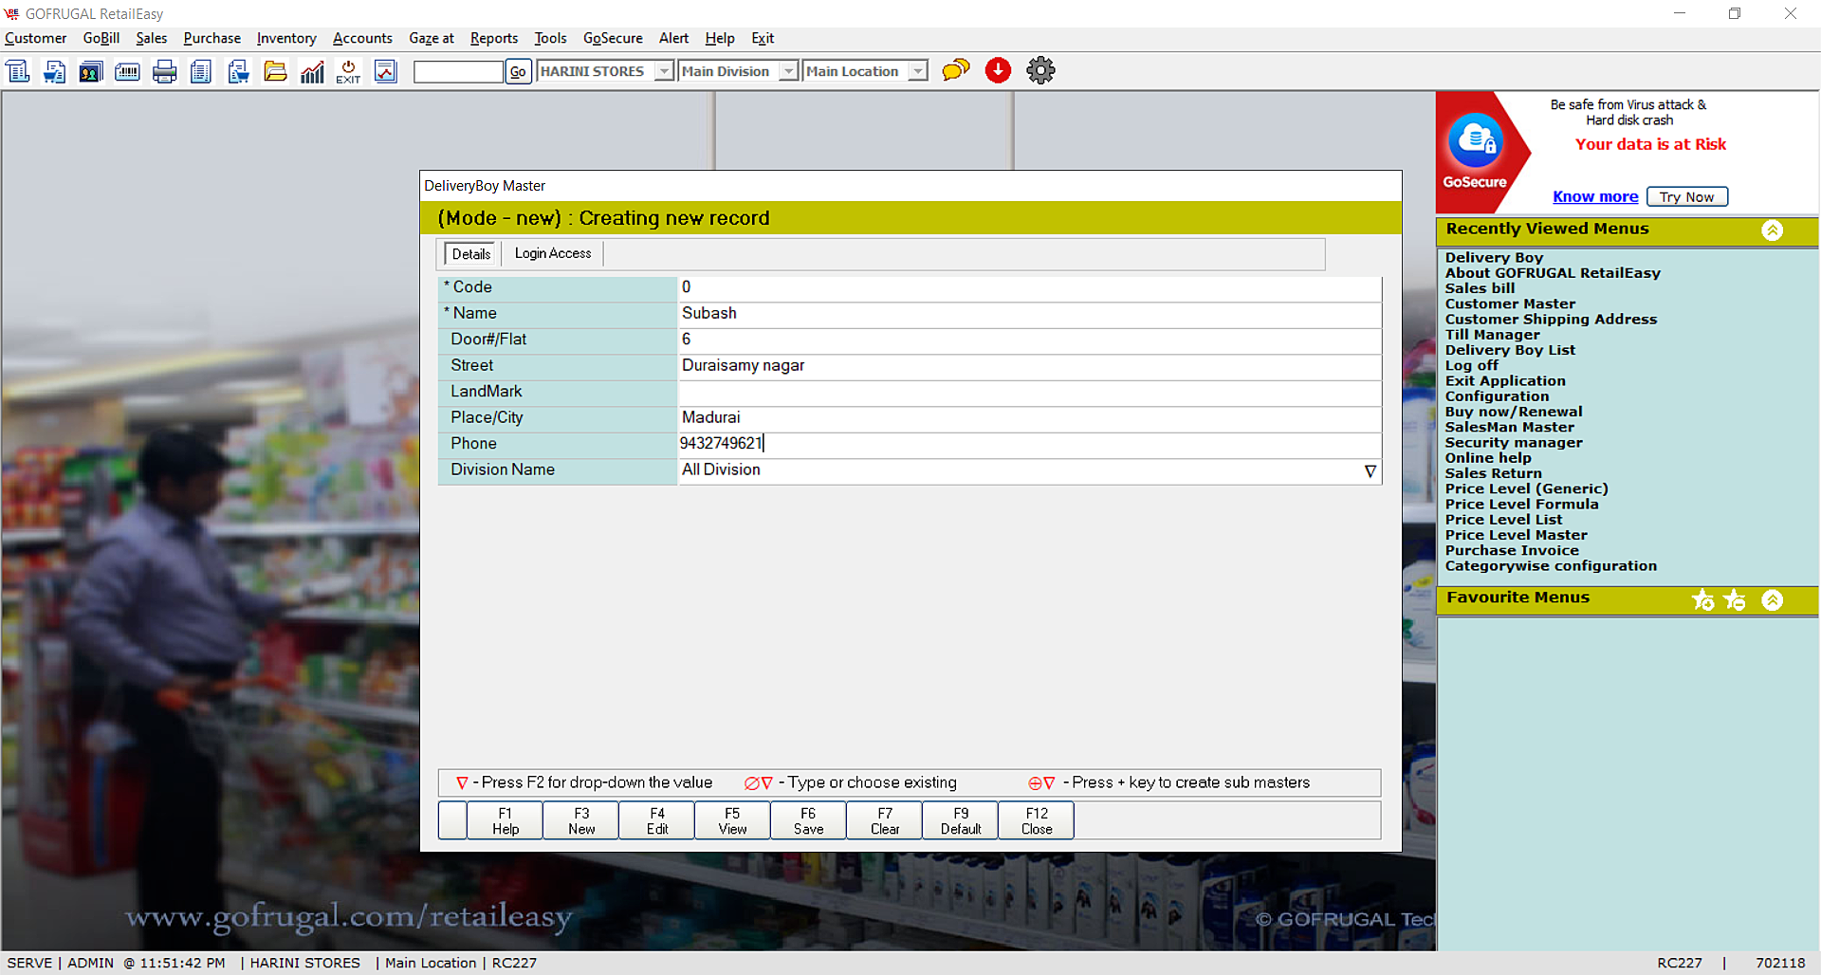Collapse the Favourite Menus panel
Viewport: 1821px width, 975px height.
[1773, 599]
